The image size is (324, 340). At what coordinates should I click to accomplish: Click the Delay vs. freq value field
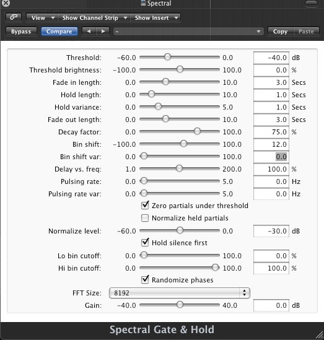(271, 169)
